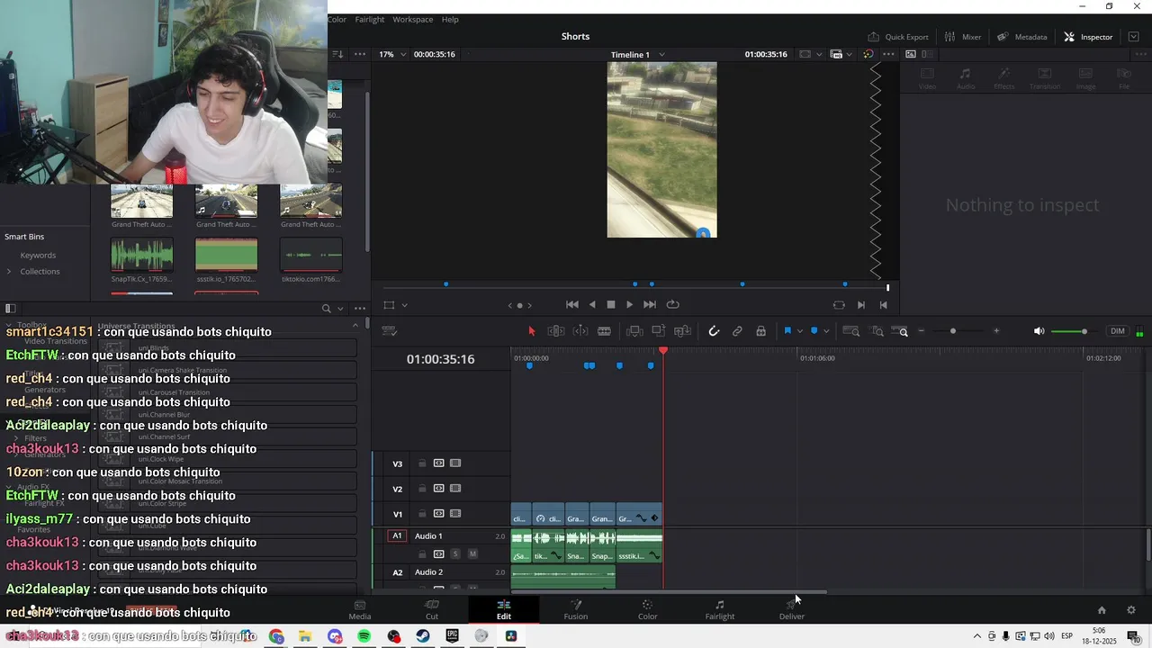
Task: Disable the V1 video track filmstrip icon
Action: click(x=455, y=514)
